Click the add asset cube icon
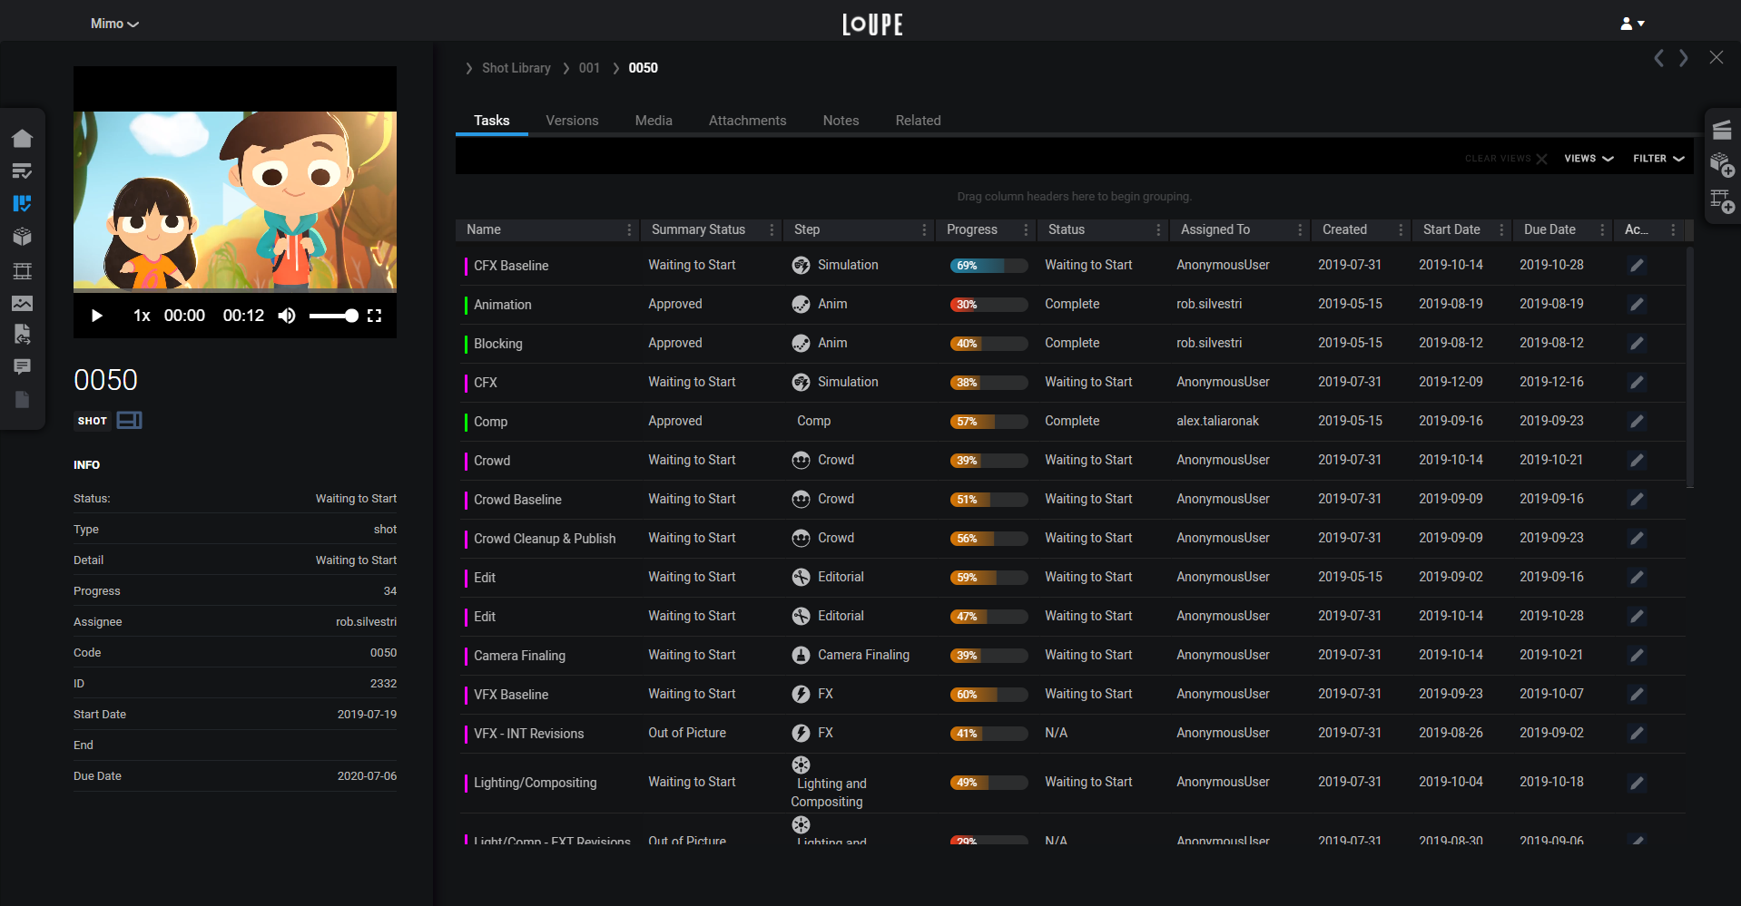The width and height of the screenshot is (1741, 906). pos(1722,165)
